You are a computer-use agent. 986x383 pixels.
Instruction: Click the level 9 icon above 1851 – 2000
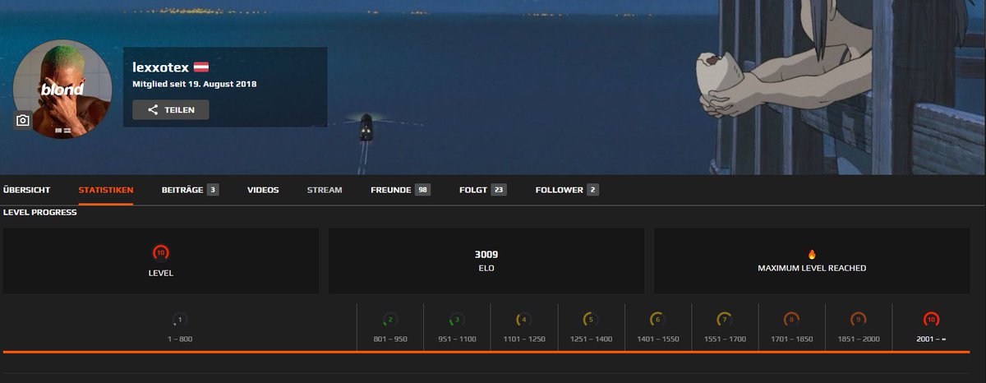pyautogui.click(x=858, y=320)
